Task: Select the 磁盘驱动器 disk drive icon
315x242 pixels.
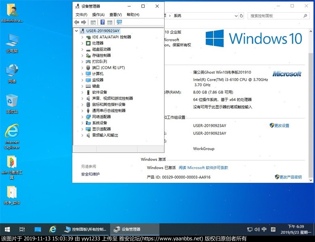Action: (x=88, y=50)
